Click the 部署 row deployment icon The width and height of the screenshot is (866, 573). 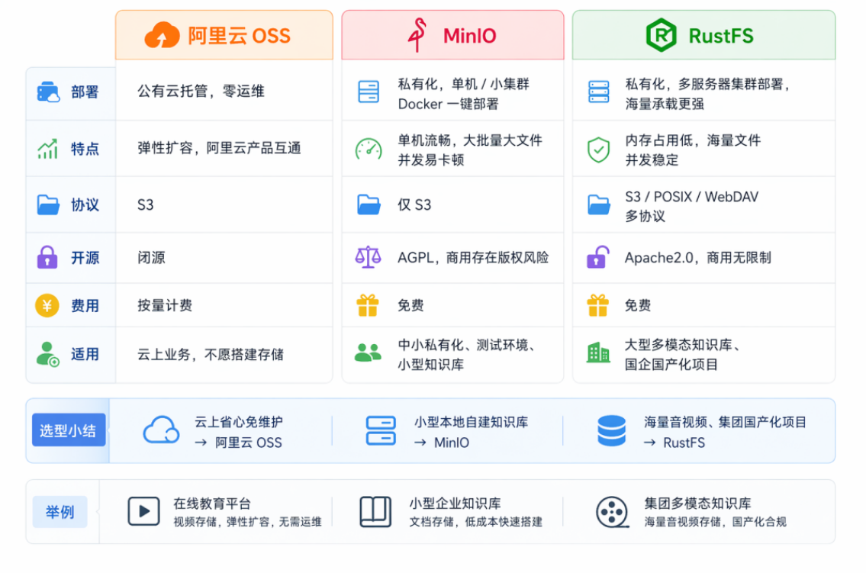(x=48, y=92)
